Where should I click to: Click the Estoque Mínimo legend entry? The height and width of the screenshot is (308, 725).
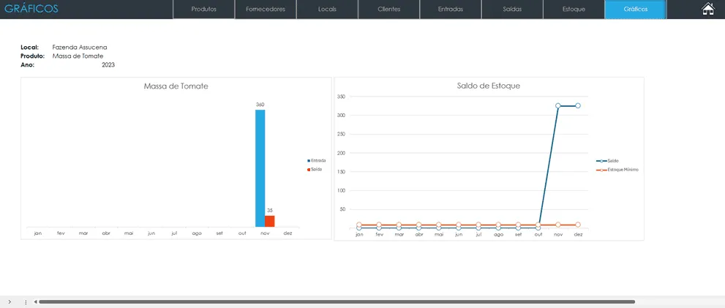(617, 170)
